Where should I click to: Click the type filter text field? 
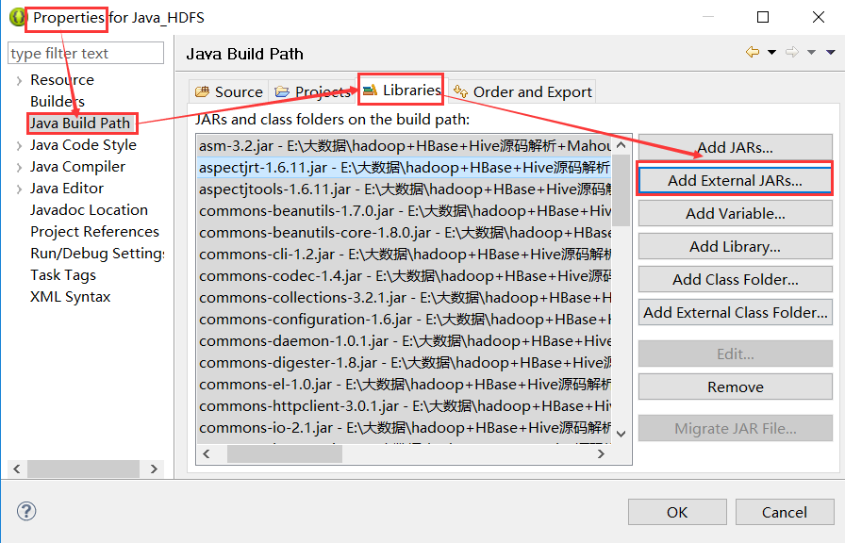[85, 53]
